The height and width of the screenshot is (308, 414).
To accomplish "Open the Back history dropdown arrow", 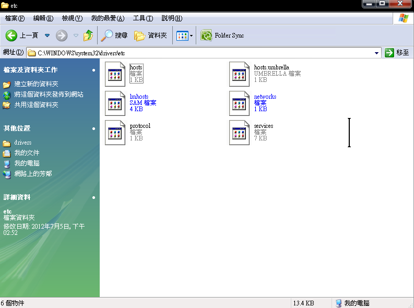I will coord(48,35).
